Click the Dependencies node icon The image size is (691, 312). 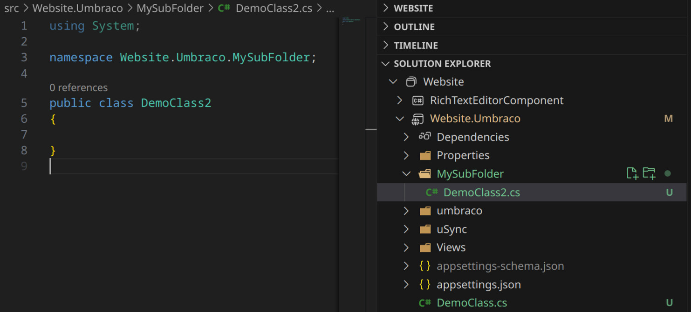[x=424, y=137]
